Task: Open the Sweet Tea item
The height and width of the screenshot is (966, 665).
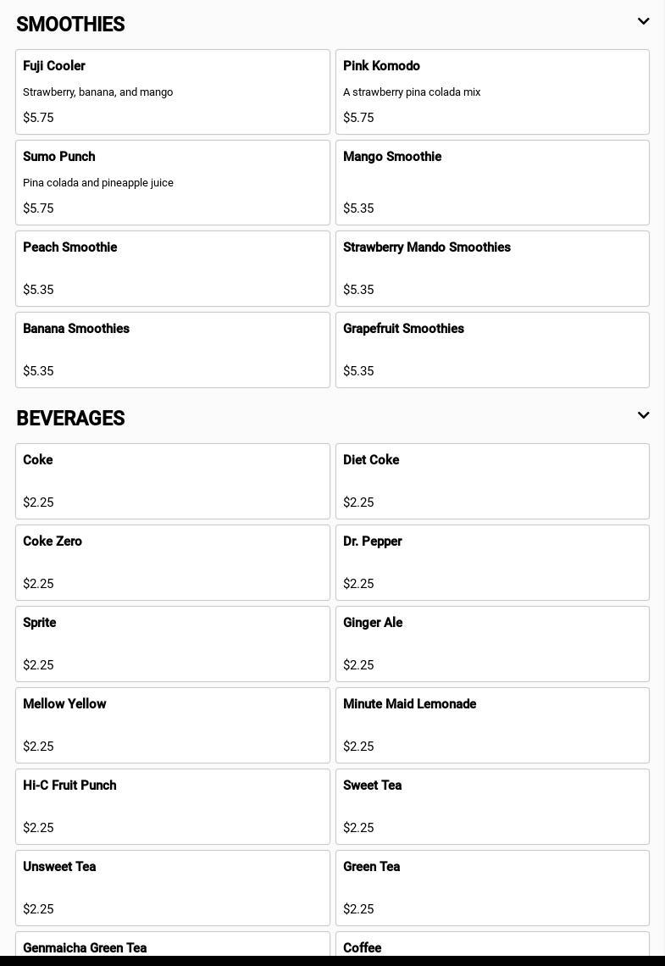Action: [492, 806]
